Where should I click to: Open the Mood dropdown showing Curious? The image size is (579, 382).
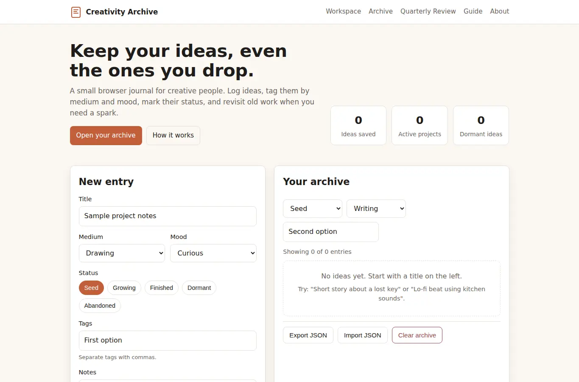pos(213,253)
